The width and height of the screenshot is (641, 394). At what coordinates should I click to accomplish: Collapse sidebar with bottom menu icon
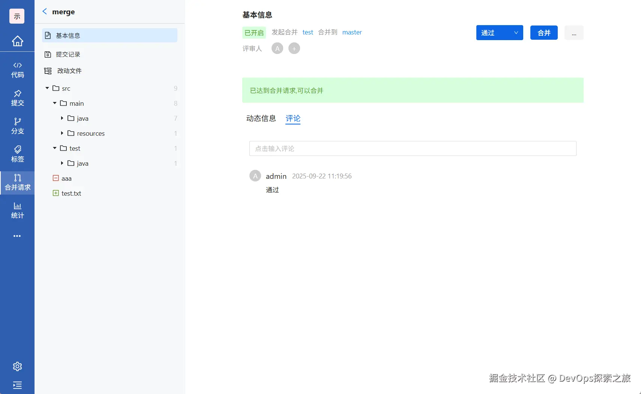(x=17, y=385)
